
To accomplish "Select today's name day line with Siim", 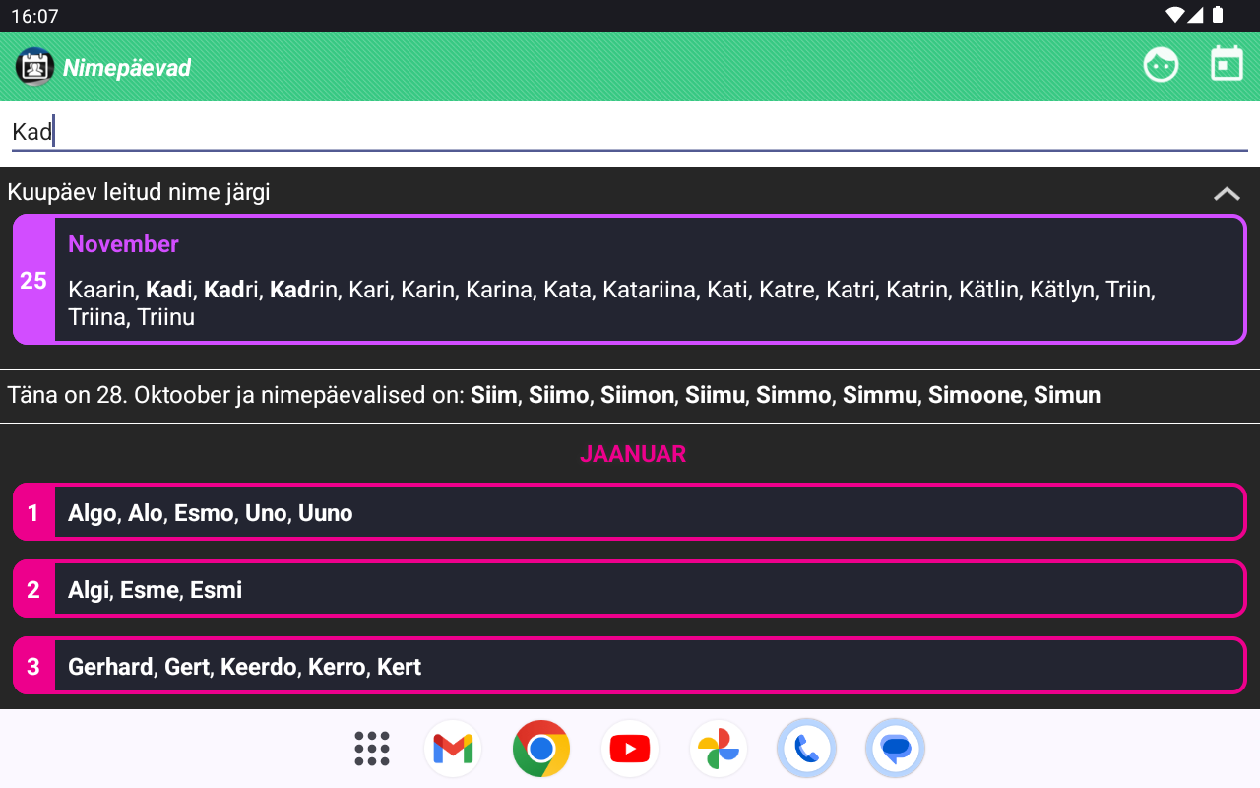I will pyautogui.click(x=554, y=396).
